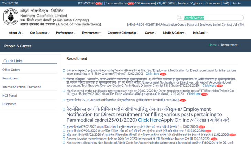Click Here for HEMM Operator(Trainee) notification
This screenshot has height=144, width=251.
(x=152, y=74)
